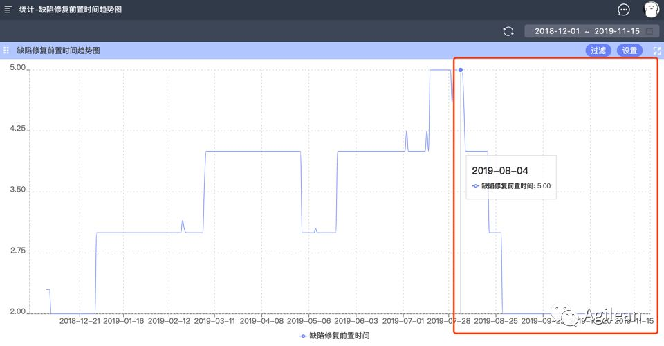Click x-axis label 2019-06-03

coord(356,321)
